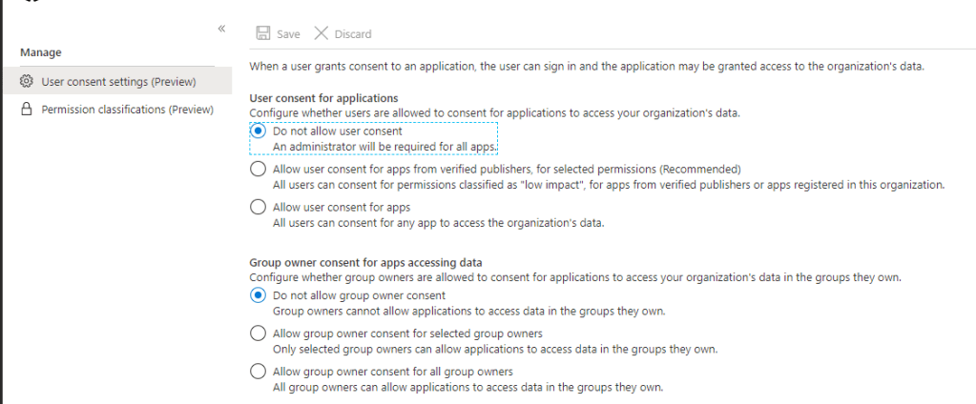Open User consent settings (Preview) menu item
Viewport: 976px width, 404px height.
(118, 82)
